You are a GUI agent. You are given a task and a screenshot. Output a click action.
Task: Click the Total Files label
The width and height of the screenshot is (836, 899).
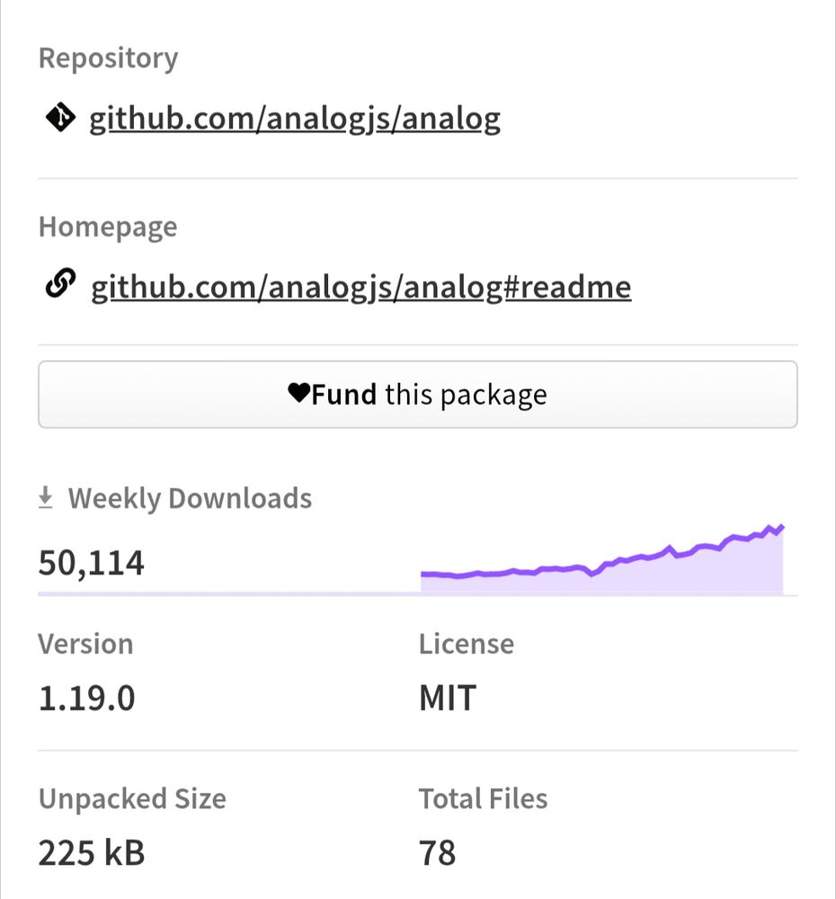[483, 798]
